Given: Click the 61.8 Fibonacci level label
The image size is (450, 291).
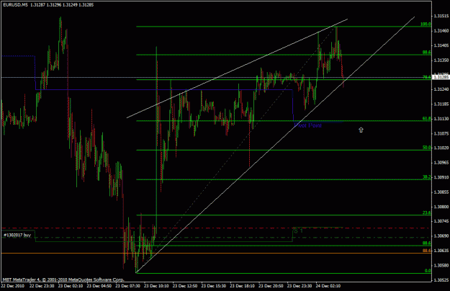Looking at the screenshot, I should point(426,118).
